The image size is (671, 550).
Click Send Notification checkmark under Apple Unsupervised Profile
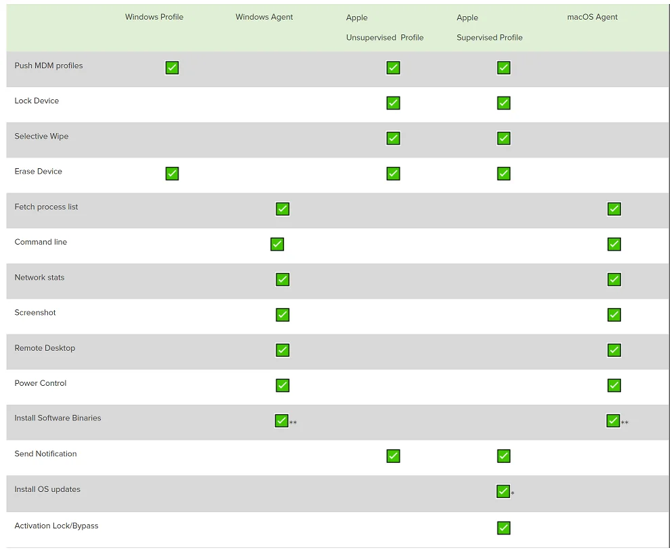[393, 456]
